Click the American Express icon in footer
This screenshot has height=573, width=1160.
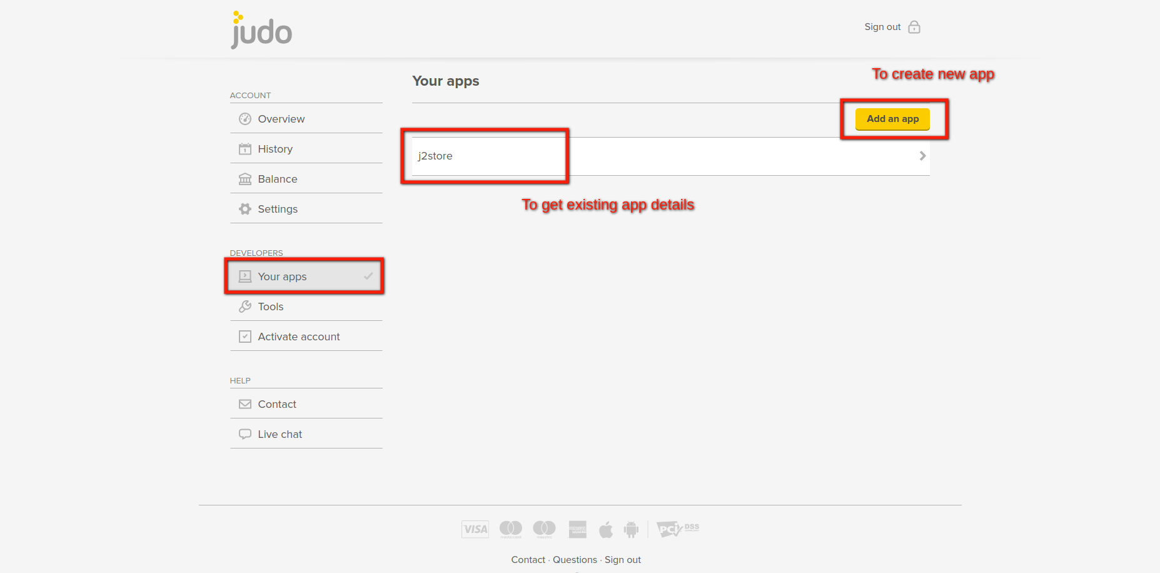tap(577, 529)
